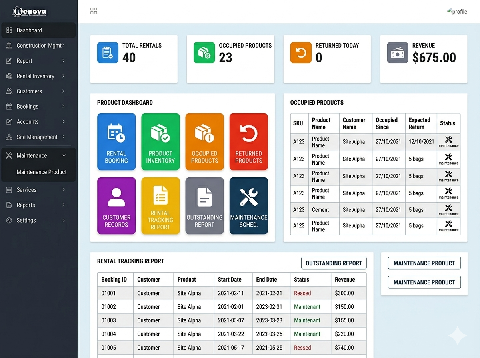Open the Maintenance Sched. tile
The height and width of the screenshot is (358, 480).
[248, 206]
